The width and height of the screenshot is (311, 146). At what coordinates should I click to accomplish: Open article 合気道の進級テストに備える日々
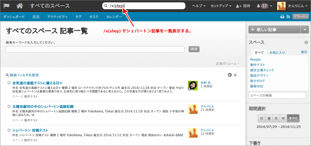[37, 83]
